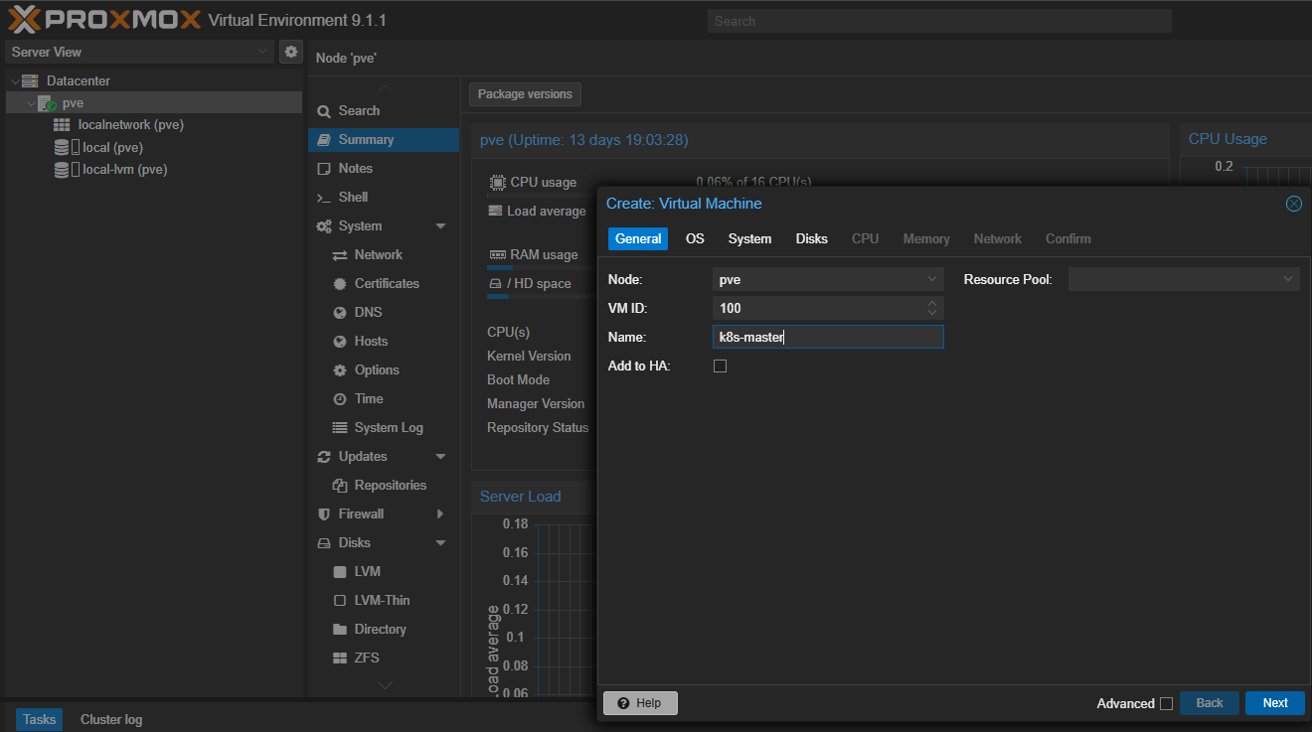Switch to OS tab
This screenshot has width=1312, height=732.
coord(695,238)
